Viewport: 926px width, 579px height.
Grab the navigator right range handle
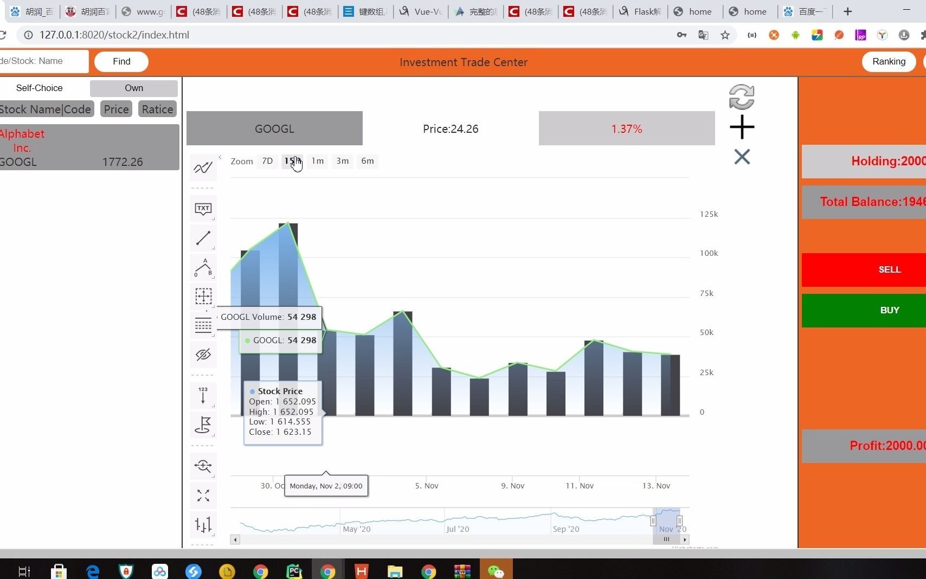click(679, 521)
